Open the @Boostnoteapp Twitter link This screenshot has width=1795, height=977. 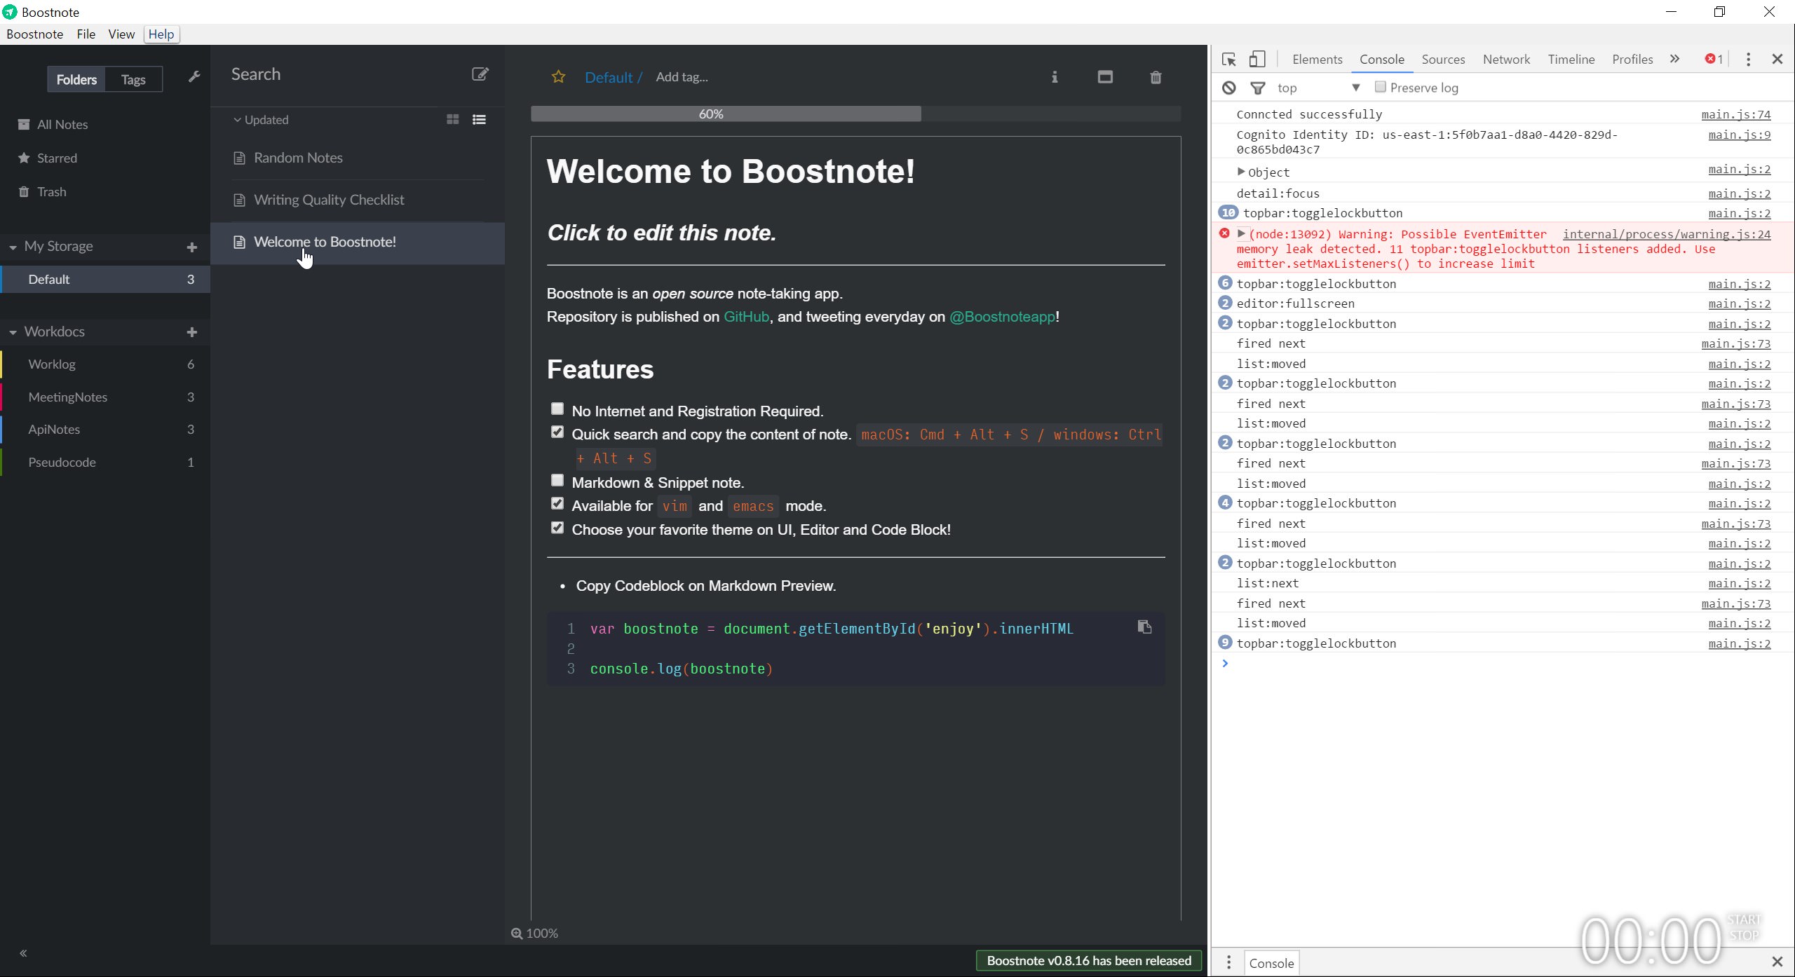click(1002, 317)
